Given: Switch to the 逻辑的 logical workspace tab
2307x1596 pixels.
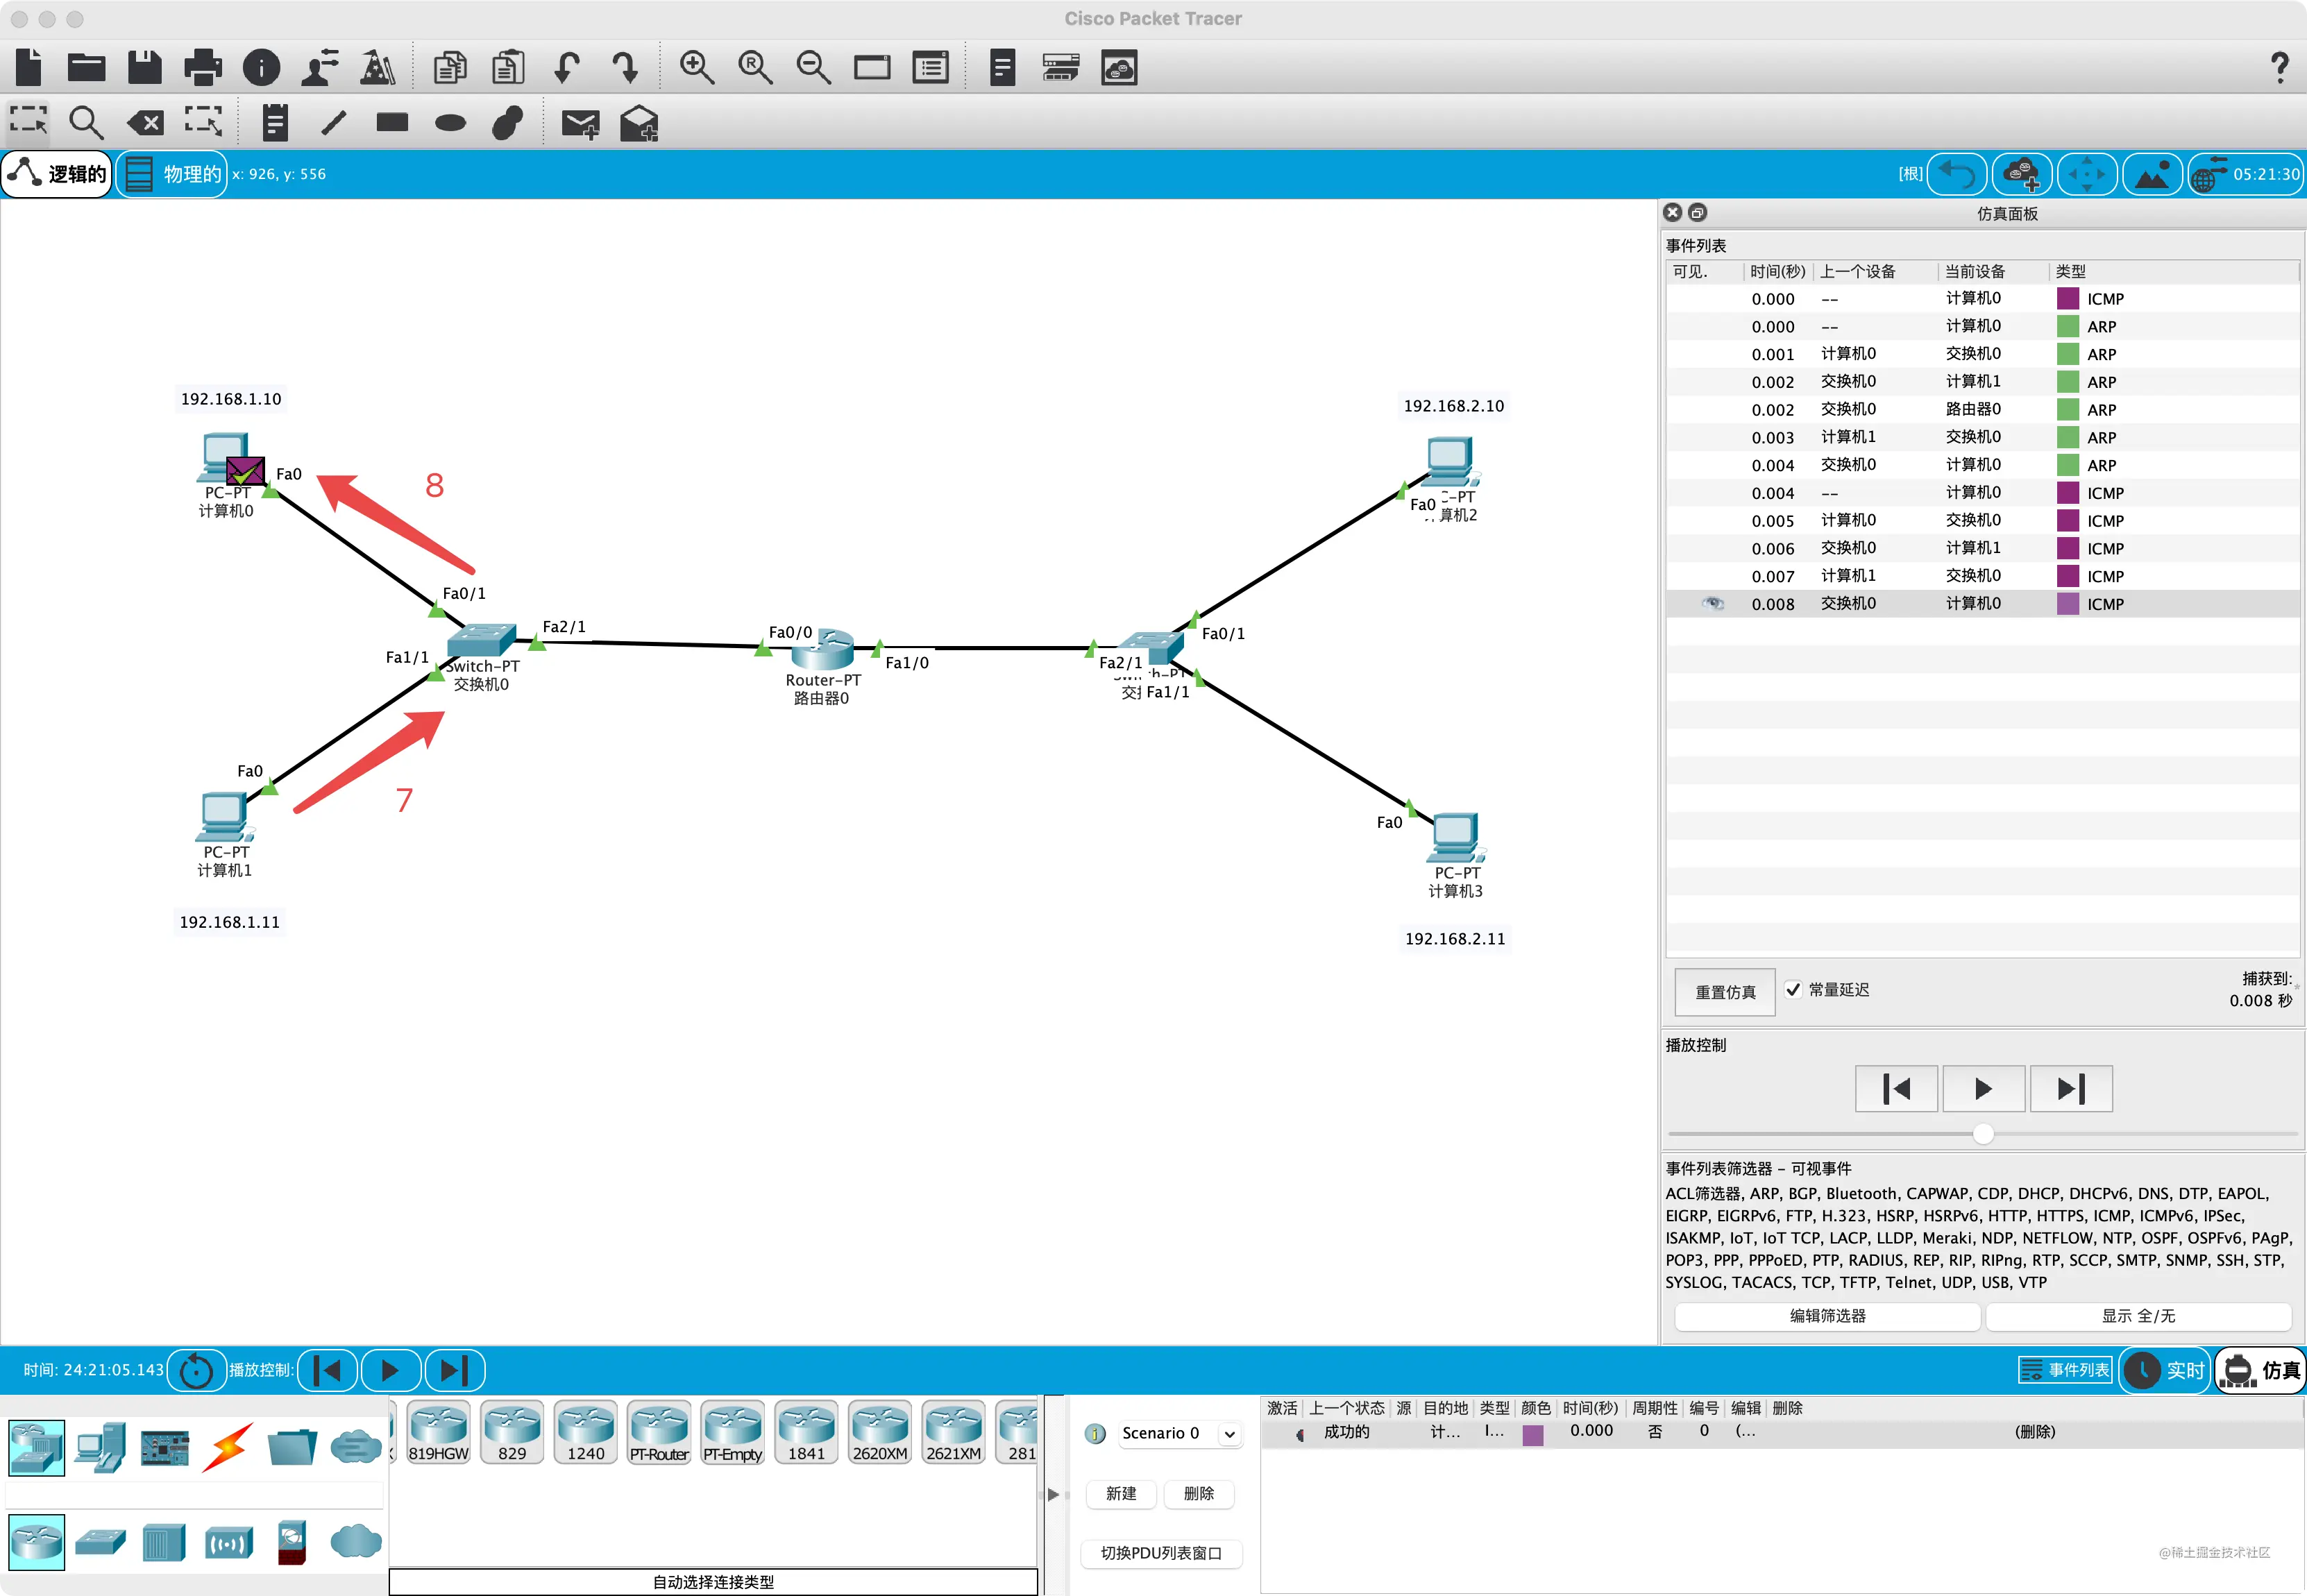Looking at the screenshot, I should tap(57, 174).
